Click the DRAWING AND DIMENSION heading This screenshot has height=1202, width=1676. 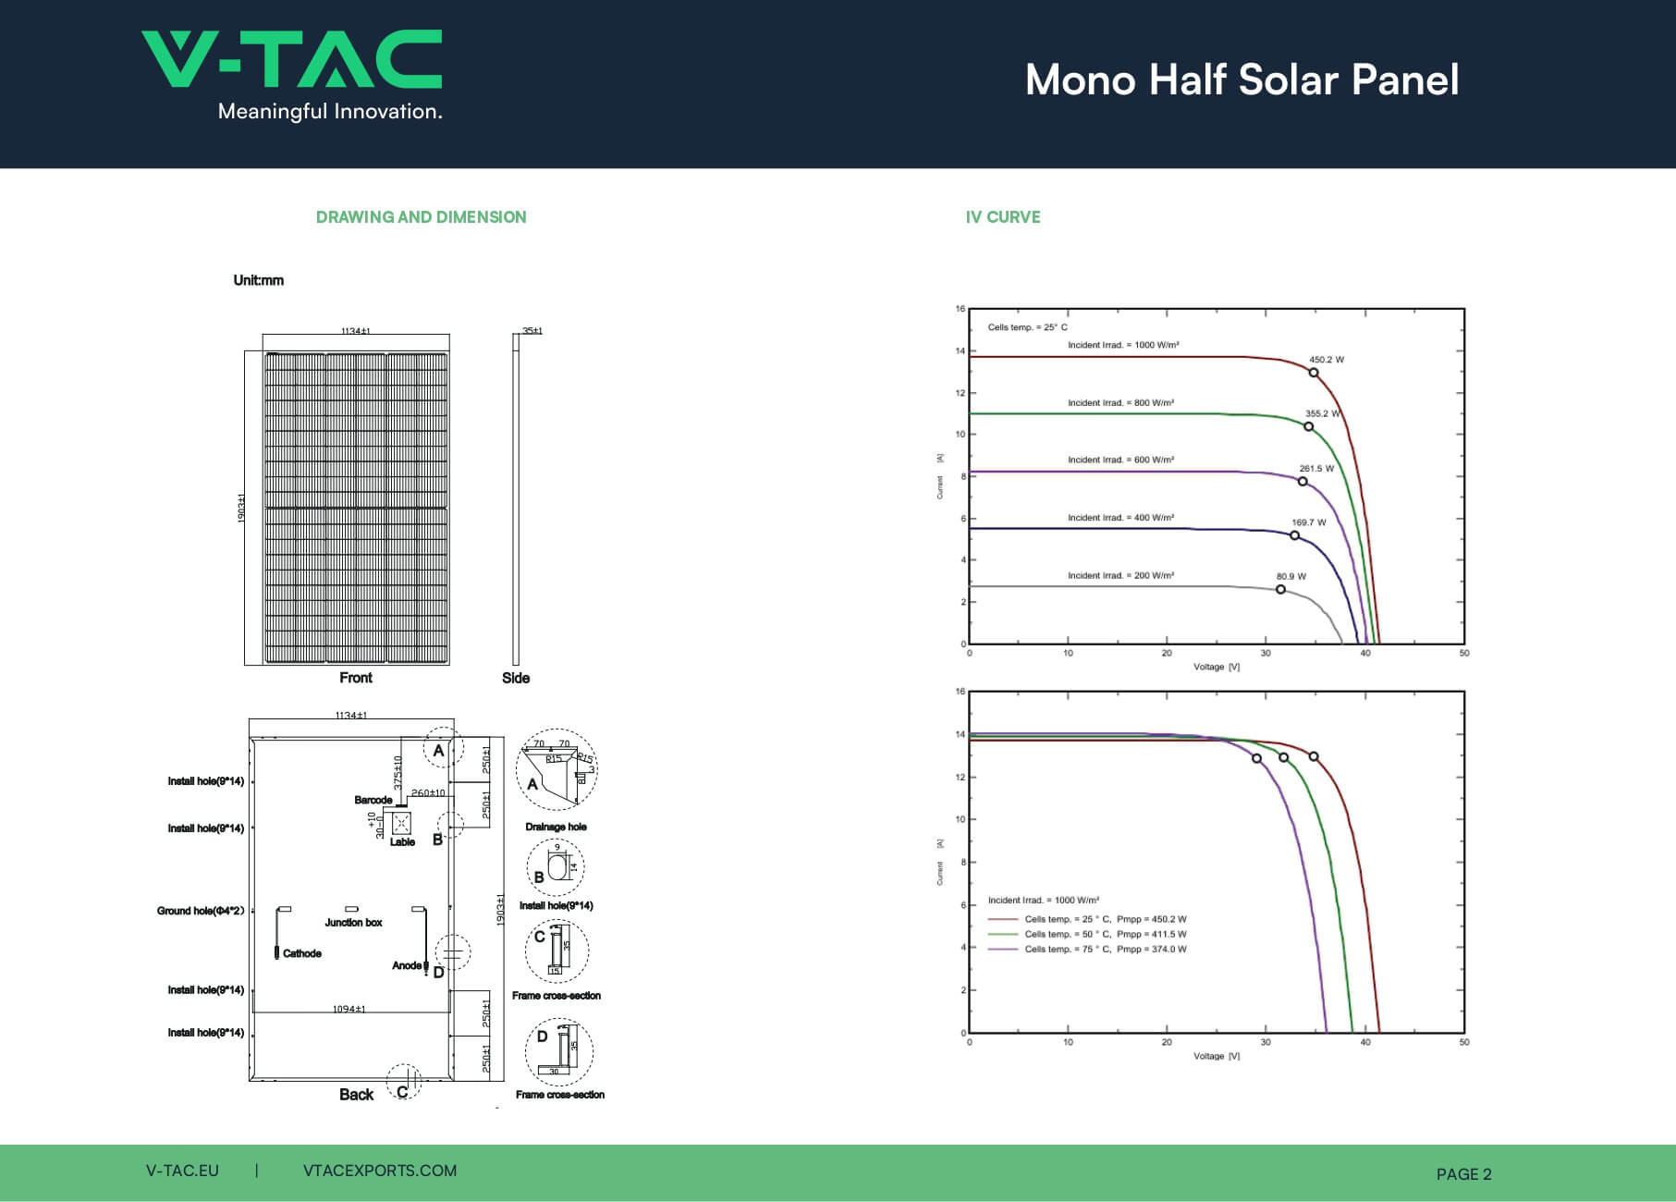tap(421, 217)
